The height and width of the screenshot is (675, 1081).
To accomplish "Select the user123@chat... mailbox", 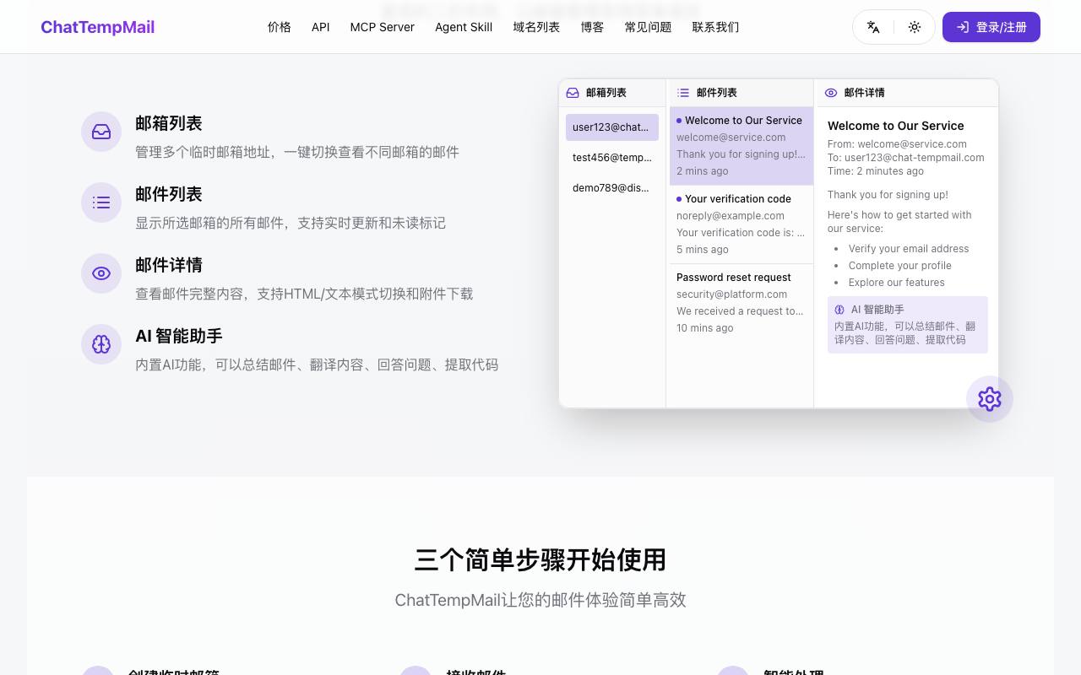I will tap(612, 127).
